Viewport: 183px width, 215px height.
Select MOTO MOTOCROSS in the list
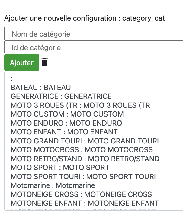coord(82,149)
